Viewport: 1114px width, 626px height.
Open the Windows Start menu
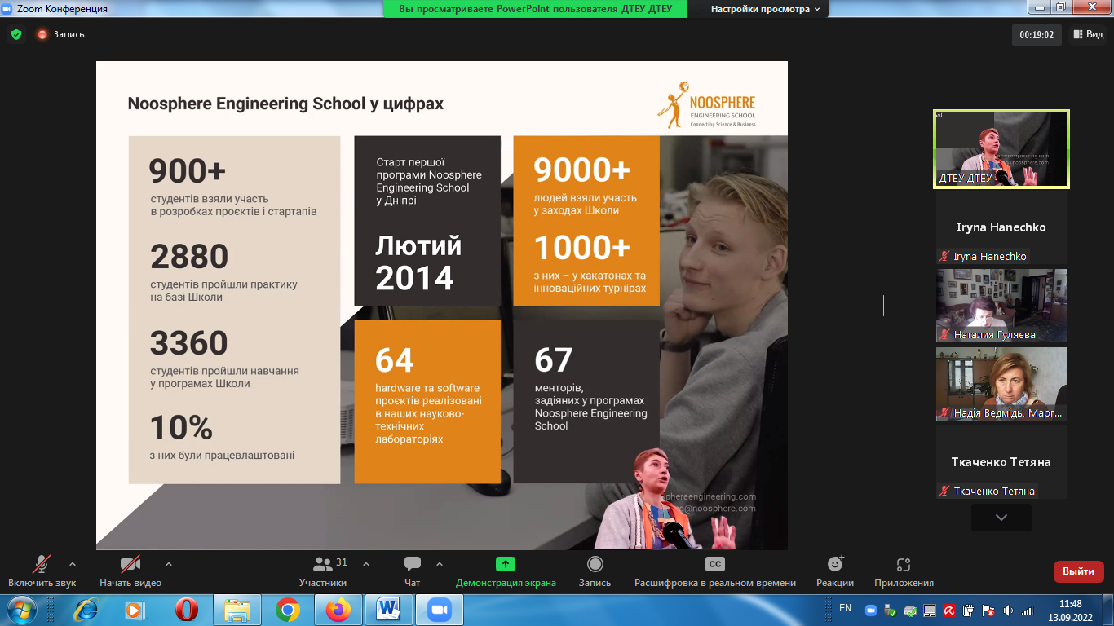[20, 610]
